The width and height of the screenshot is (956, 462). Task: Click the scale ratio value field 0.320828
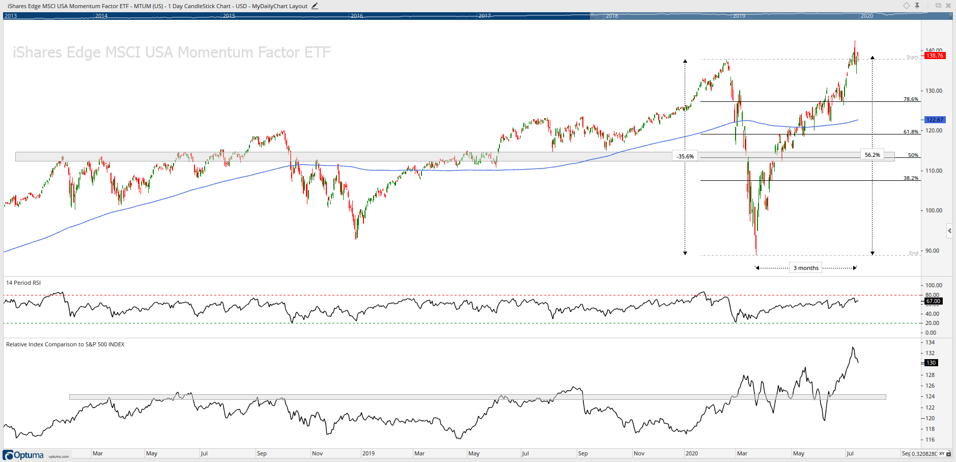tap(923, 453)
